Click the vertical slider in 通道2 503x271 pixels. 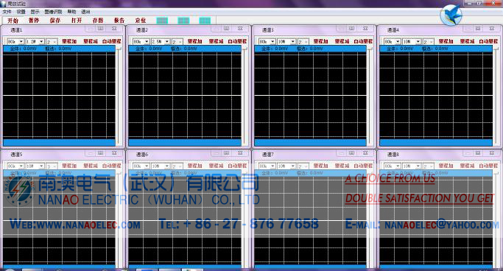245,96
